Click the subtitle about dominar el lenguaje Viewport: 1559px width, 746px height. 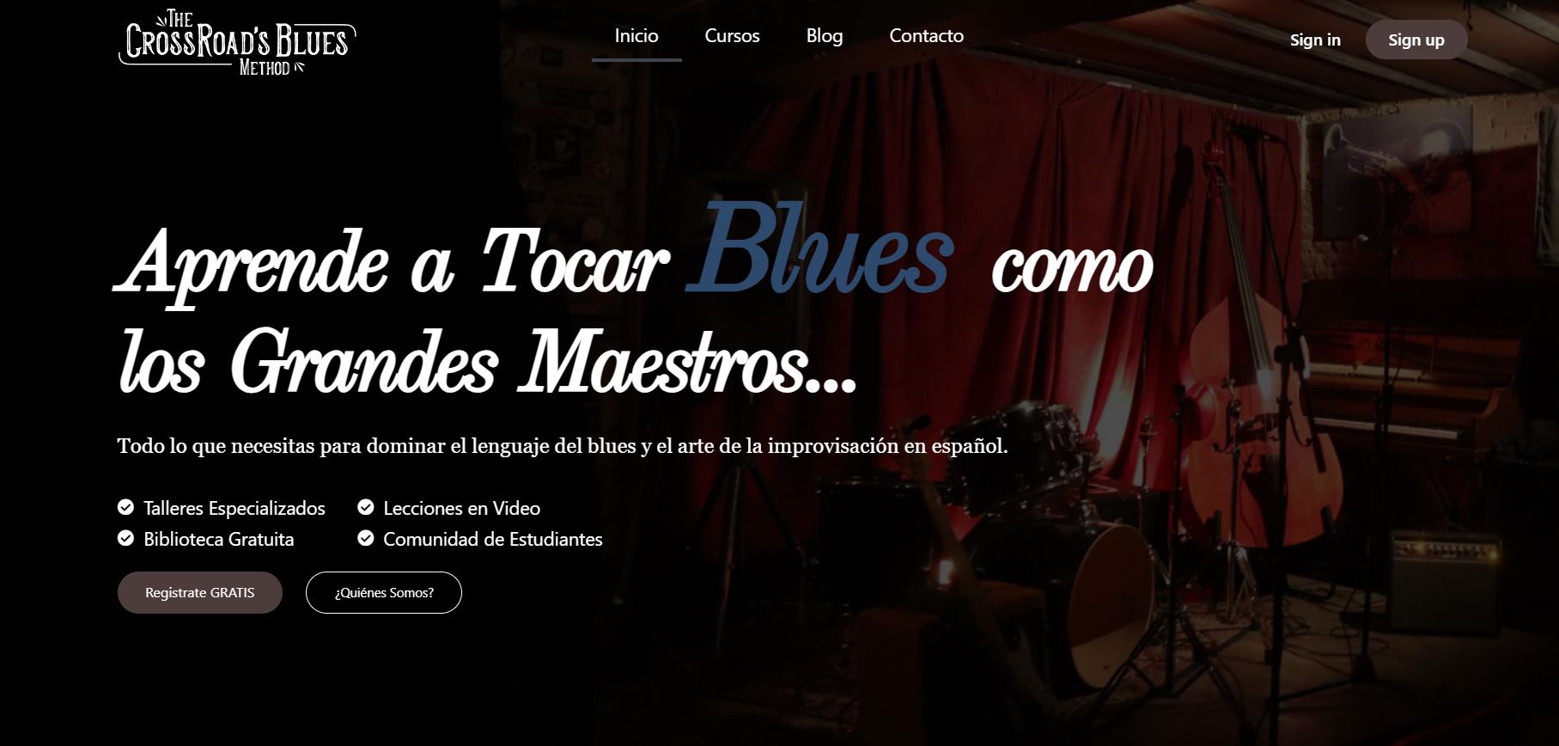click(563, 446)
